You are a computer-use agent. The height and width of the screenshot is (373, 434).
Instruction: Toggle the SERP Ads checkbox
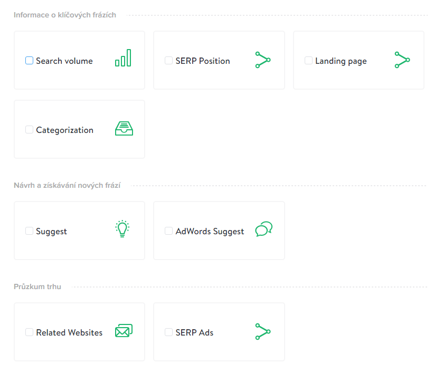168,332
